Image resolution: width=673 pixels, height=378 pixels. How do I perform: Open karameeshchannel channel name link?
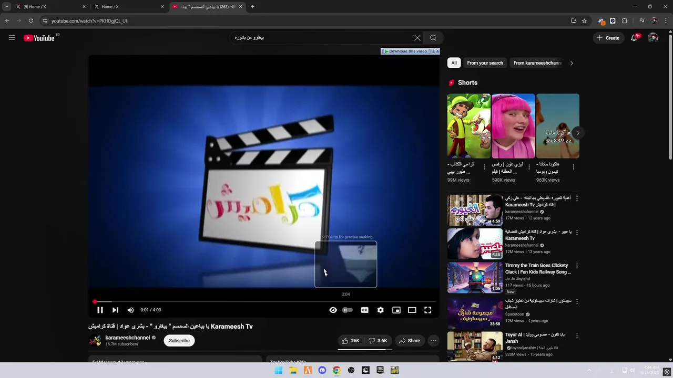point(127,338)
